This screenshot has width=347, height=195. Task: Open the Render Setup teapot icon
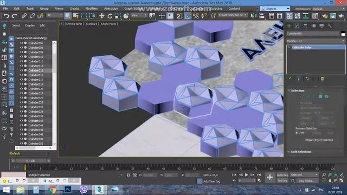(x=325, y=16)
